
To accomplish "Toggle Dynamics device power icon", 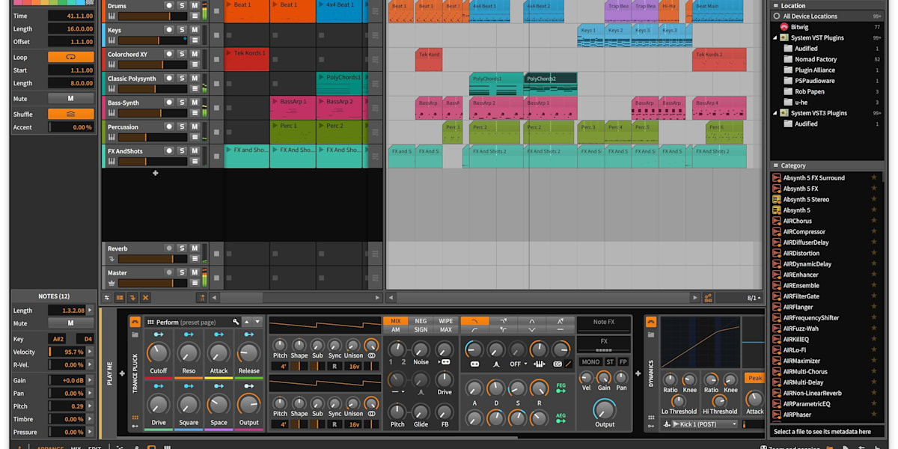I will pos(650,322).
